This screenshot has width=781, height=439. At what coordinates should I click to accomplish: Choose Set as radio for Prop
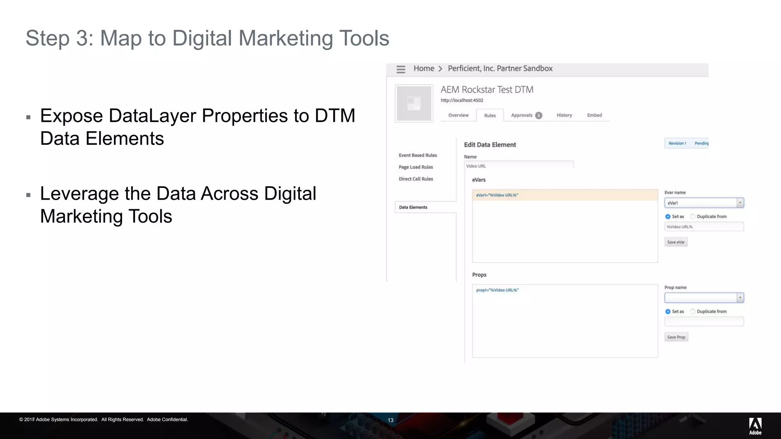(x=668, y=311)
